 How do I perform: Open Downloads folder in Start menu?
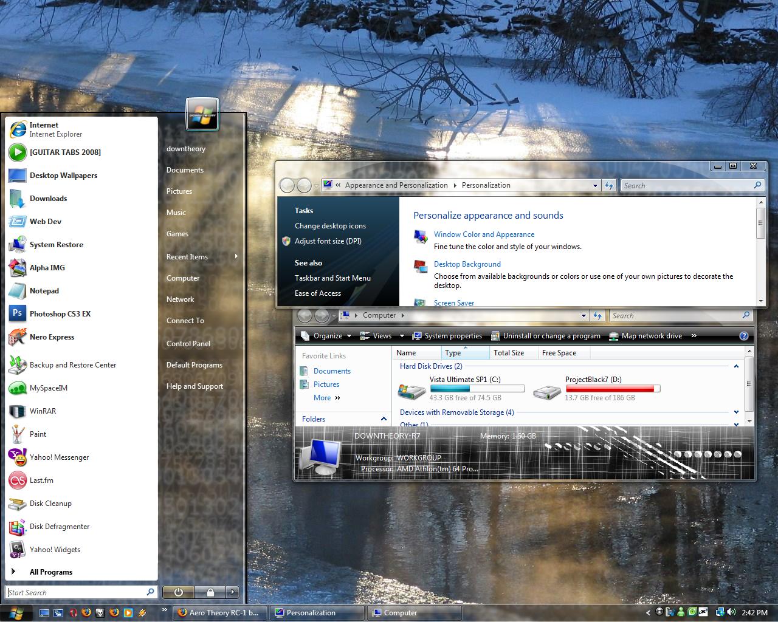coord(81,199)
